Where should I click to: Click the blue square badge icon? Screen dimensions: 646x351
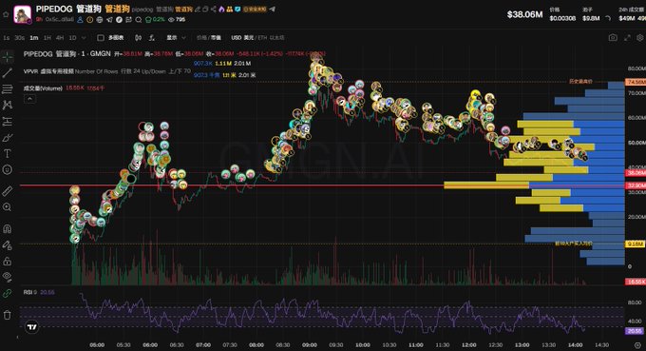237,10
